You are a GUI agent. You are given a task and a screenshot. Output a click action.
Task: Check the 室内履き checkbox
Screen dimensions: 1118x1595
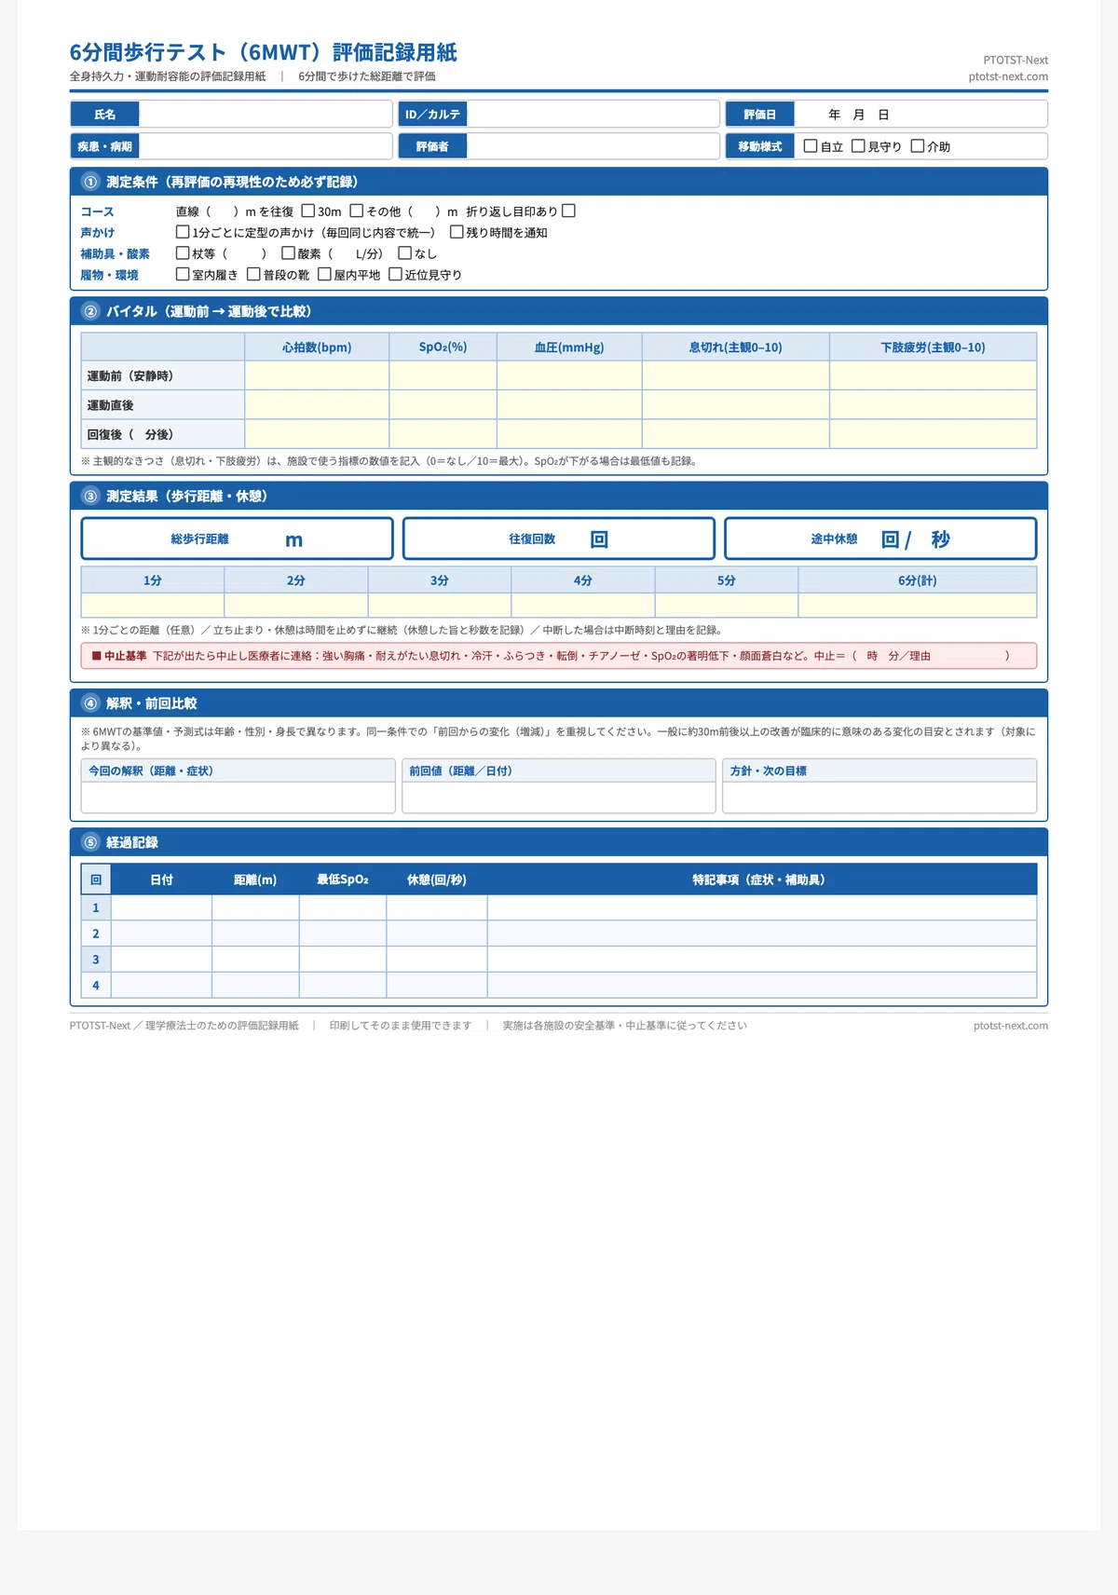183,275
